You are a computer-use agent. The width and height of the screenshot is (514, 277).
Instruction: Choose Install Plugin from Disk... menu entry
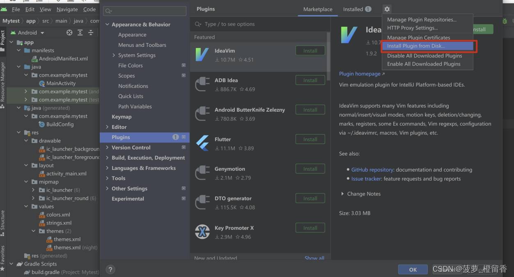pos(427,46)
